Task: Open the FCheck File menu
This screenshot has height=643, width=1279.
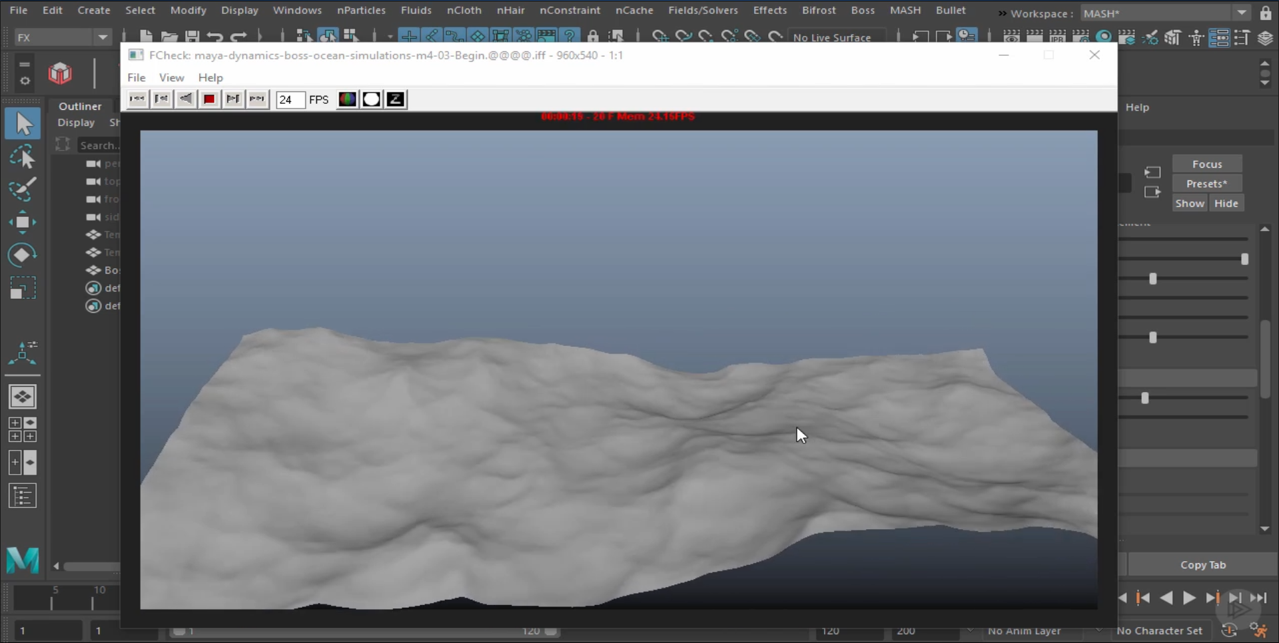Action: coord(137,77)
